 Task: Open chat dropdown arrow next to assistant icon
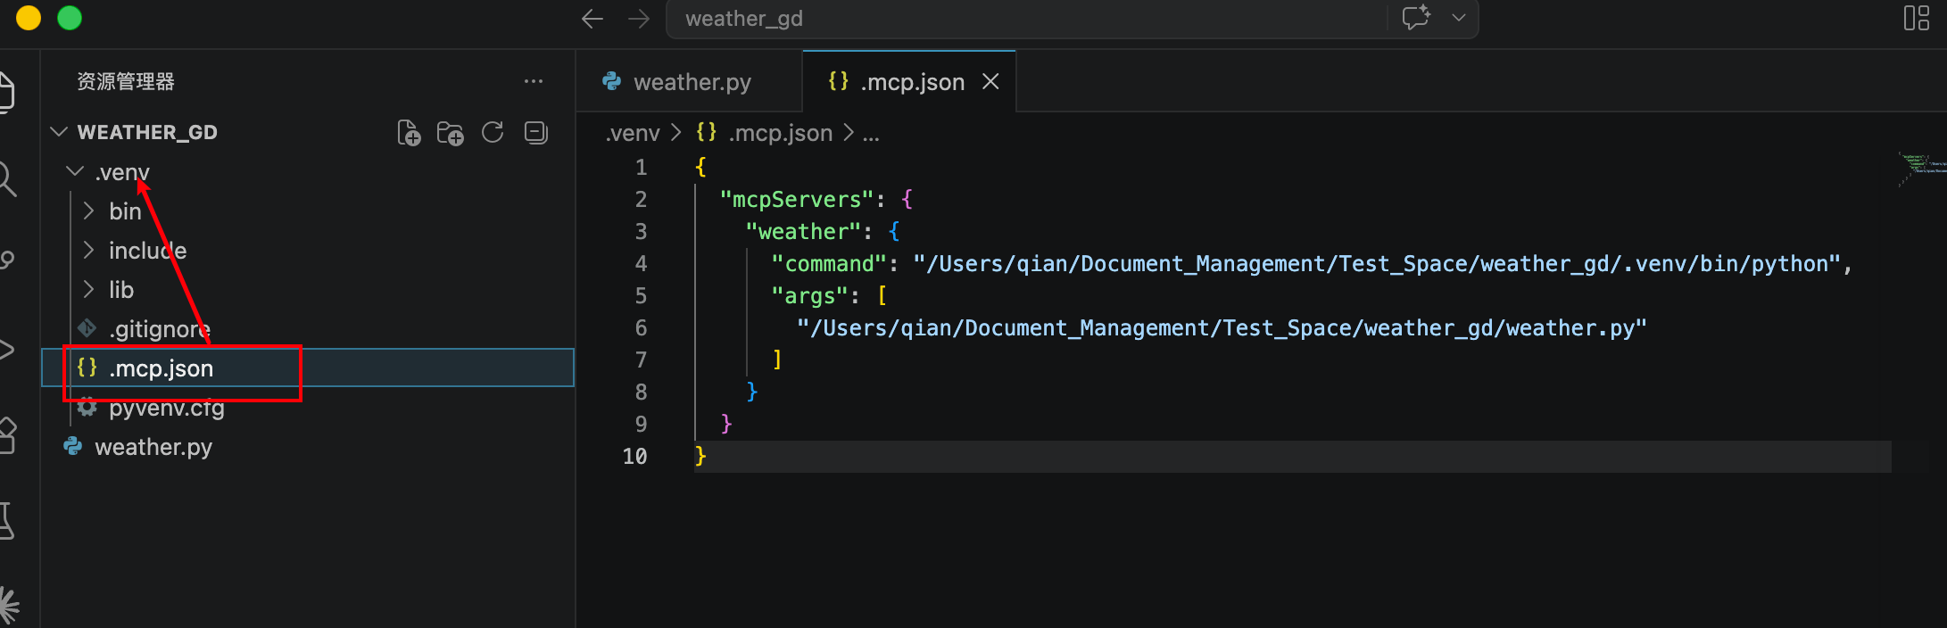(1459, 18)
